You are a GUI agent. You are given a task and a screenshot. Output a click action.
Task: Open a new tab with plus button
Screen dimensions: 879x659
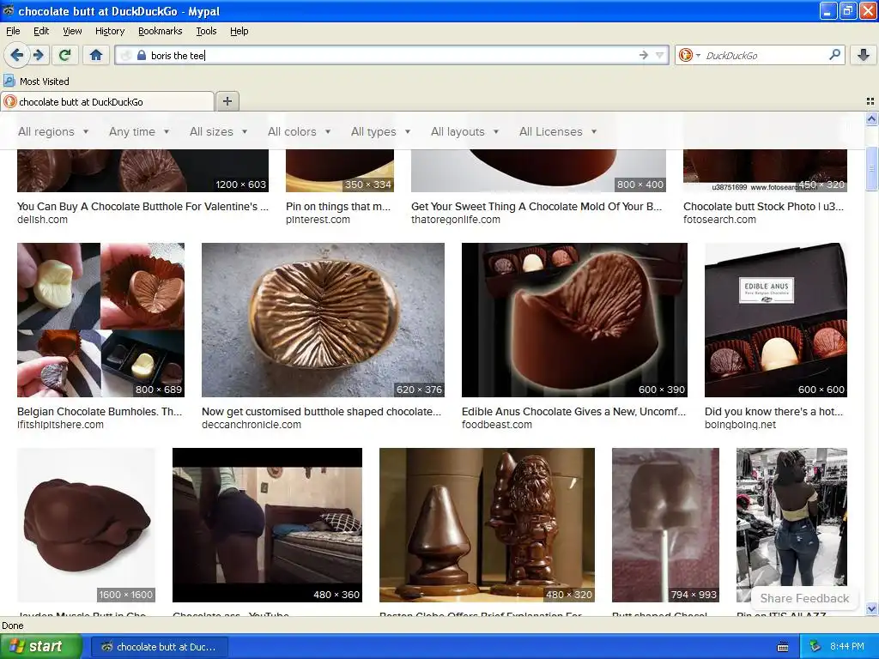(x=227, y=101)
